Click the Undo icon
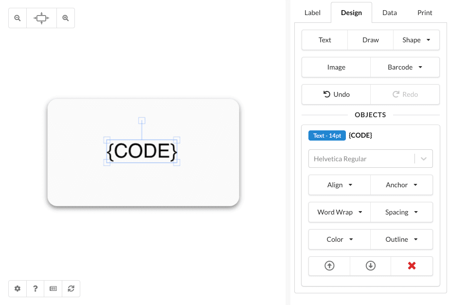449x305 pixels. pos(336,94)
